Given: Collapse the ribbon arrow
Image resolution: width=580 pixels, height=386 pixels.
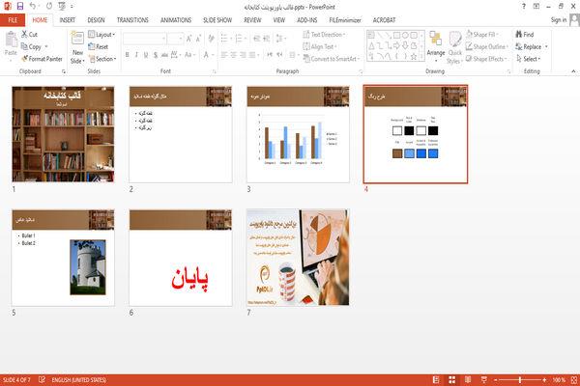Looking at the screenshot, I should click(573, 71).
